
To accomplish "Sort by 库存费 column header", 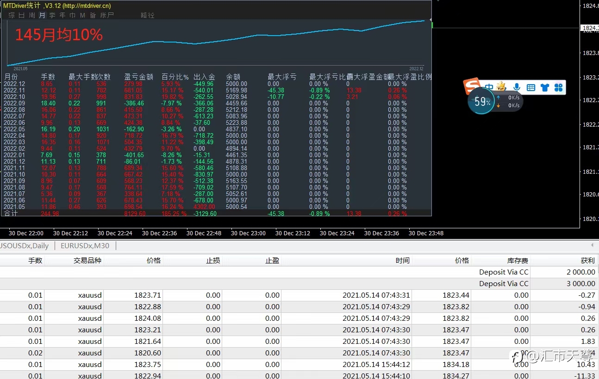I will (517, 260).
